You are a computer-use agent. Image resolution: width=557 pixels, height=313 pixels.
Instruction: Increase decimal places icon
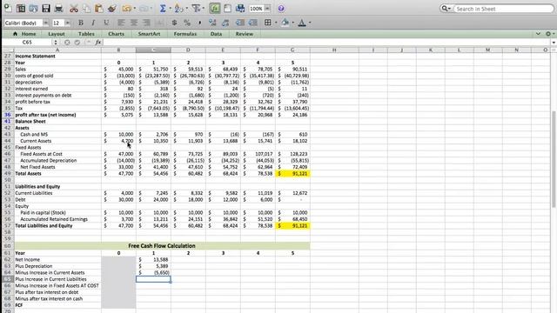[x=212, y=23]
